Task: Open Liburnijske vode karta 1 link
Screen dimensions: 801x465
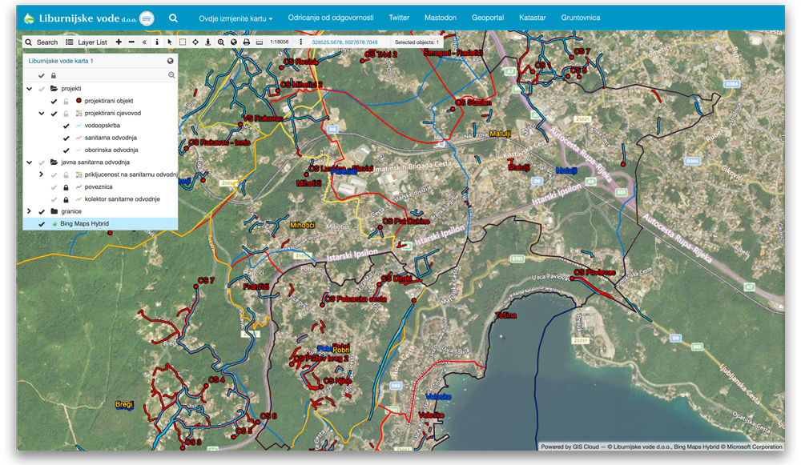Action: (x=61, y=61)
